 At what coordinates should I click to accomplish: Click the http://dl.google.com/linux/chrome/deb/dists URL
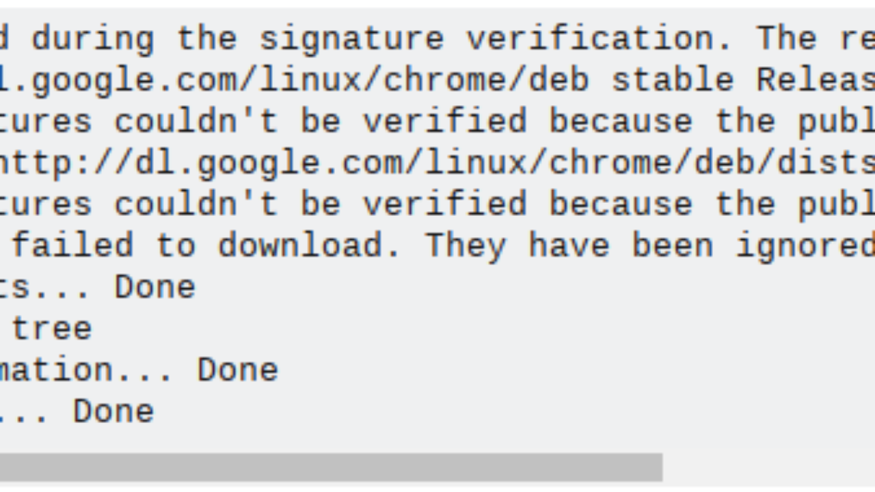[x=437, y=163]
